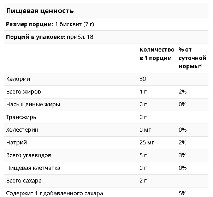Screen dimensions: 213x197
Task: Select the Натрий row label
Action: tap(17, 143)
